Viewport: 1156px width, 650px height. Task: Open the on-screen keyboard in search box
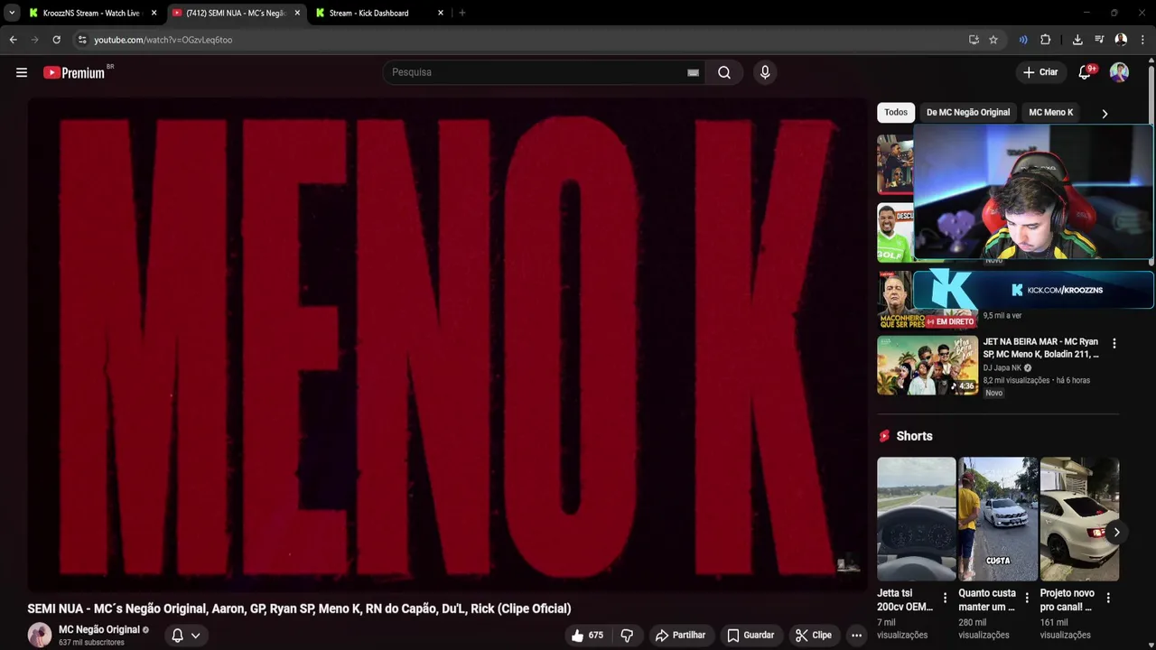coord(693,72)
